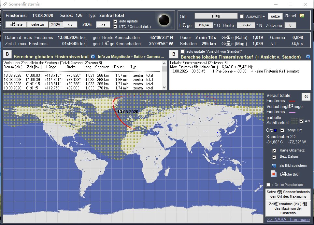Viewport: 314px width, 225px height.
Task: Click the '<<' previous year button
Action: coord(70,25)
